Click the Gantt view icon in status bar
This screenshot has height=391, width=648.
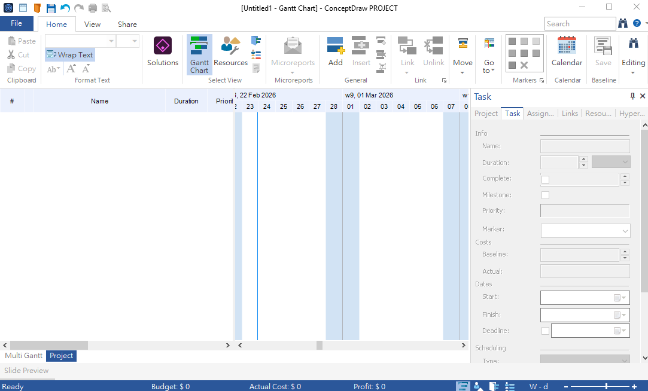[463, 386]
